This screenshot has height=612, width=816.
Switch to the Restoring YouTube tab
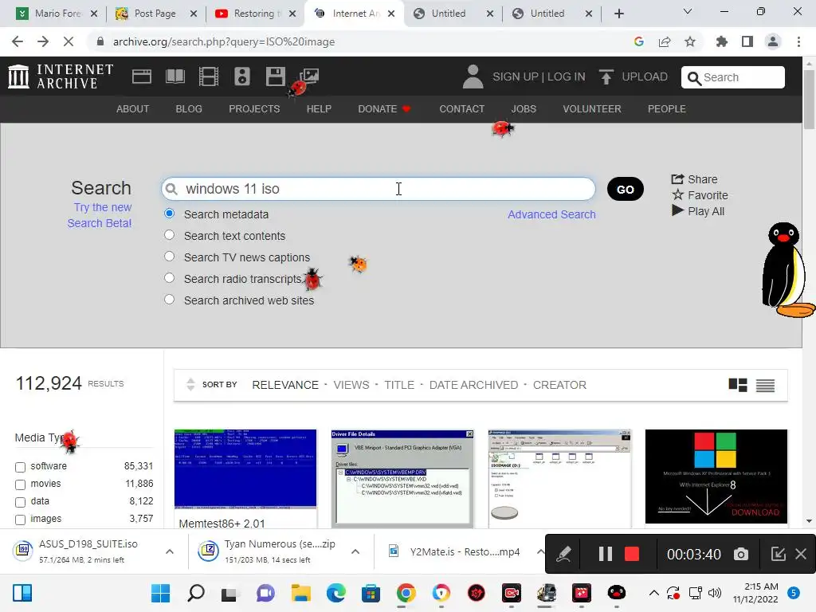tap(254, 14)
